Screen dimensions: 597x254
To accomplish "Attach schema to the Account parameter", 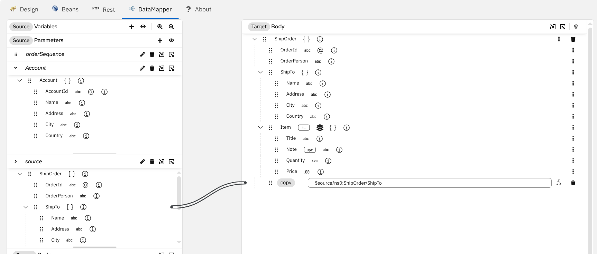I will (x=162, y=68).
